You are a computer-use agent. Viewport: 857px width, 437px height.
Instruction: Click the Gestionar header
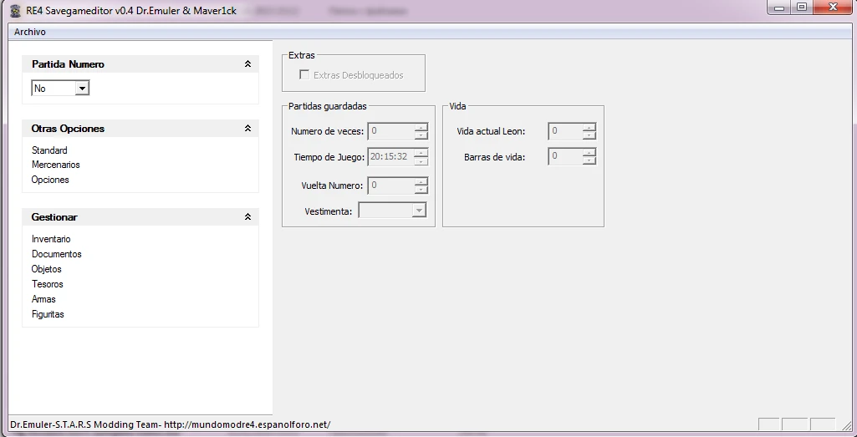click(140, 217)
